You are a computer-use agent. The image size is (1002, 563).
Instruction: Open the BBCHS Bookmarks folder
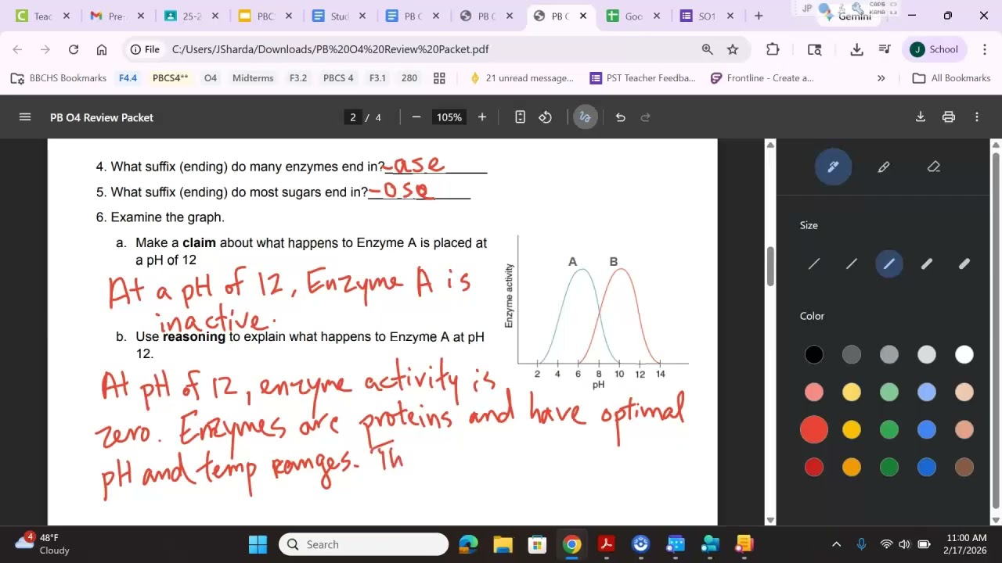(x=59, y=78)
